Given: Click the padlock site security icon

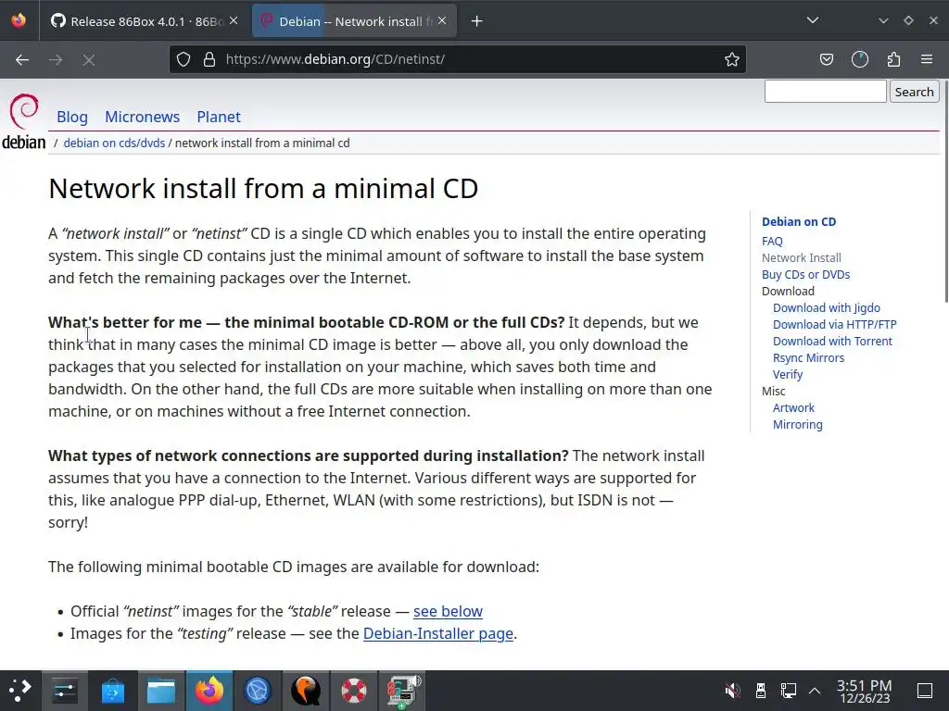Looking at the screenshot, I should coord(209,59).
